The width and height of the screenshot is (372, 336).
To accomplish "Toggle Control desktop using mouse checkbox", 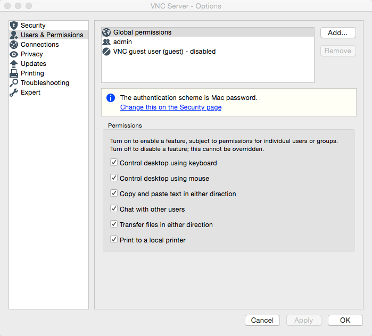I will (x=114, y=178).
